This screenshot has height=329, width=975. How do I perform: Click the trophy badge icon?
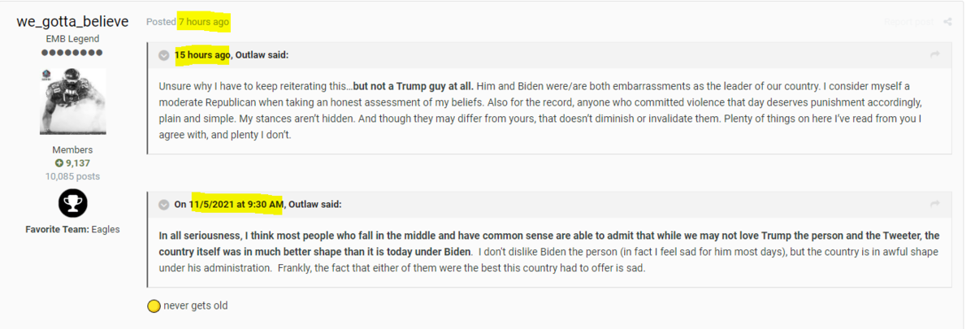coord(72,203)
